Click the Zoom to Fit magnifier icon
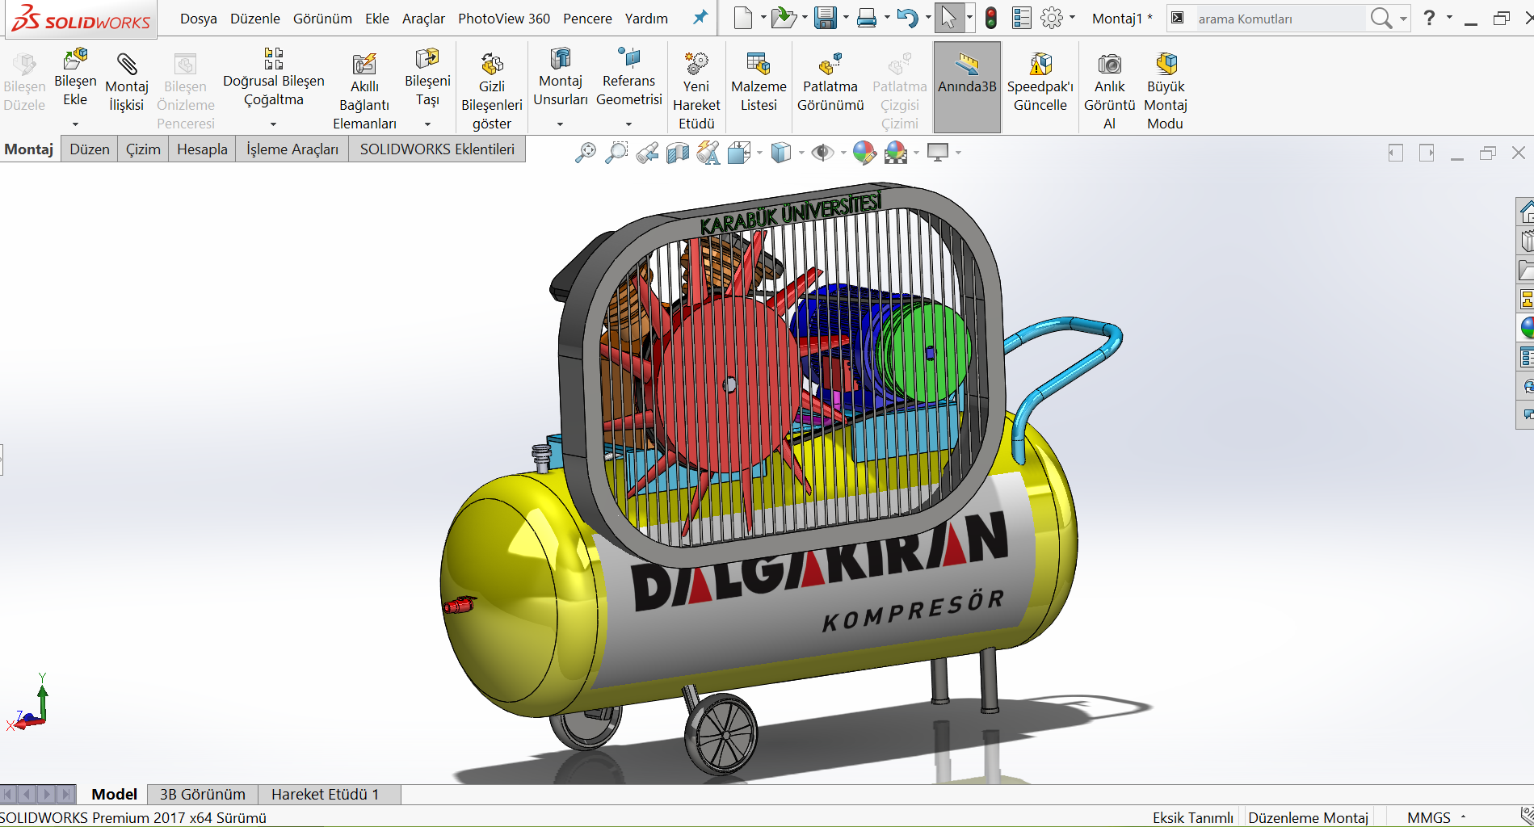Image resolution: width=1534 pixels, height=827 pixels. 585,153
